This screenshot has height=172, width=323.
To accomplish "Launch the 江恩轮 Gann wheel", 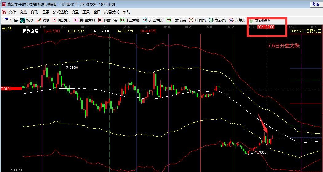I will (197, 20).
